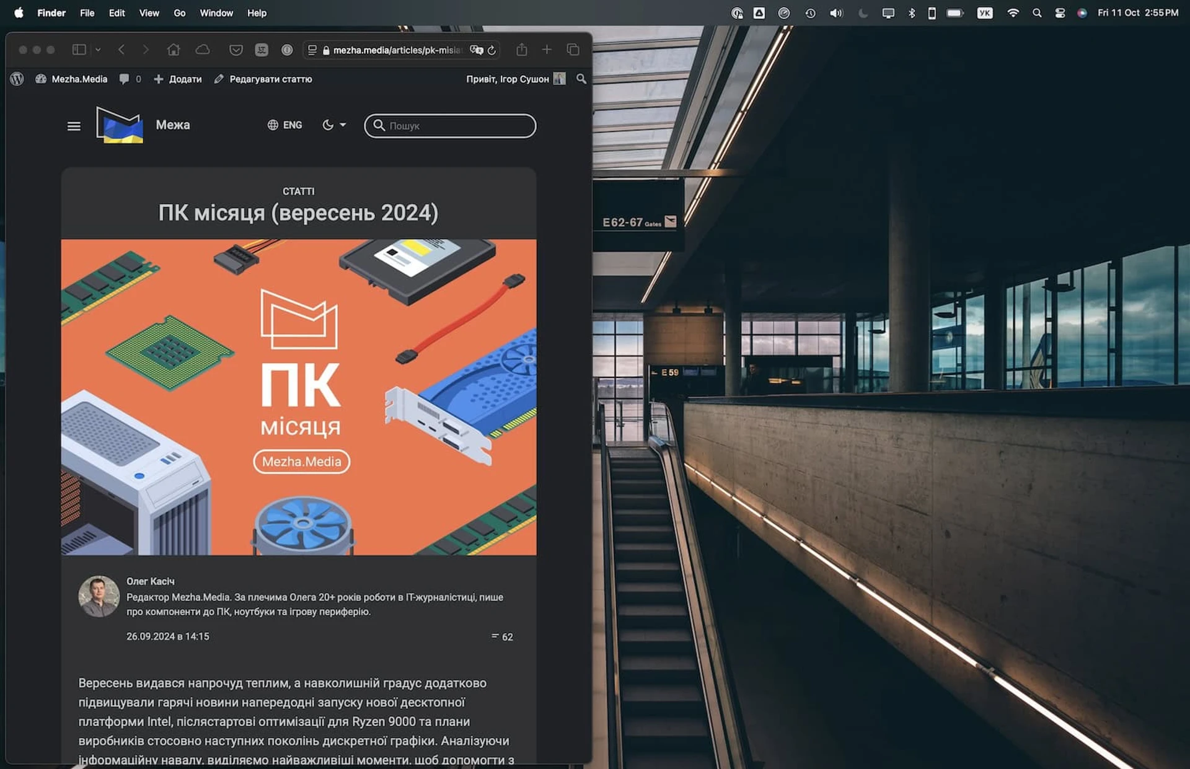The height and width of the screenshot is (769, 1190).
Task: Click the Межа flag logo
Action: pos(120,125)
